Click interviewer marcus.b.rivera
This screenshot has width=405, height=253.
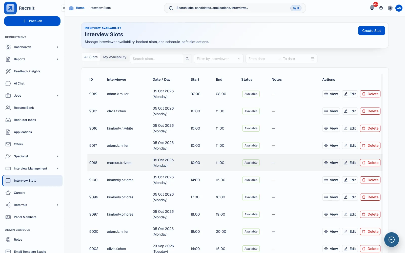coord(119,163)
